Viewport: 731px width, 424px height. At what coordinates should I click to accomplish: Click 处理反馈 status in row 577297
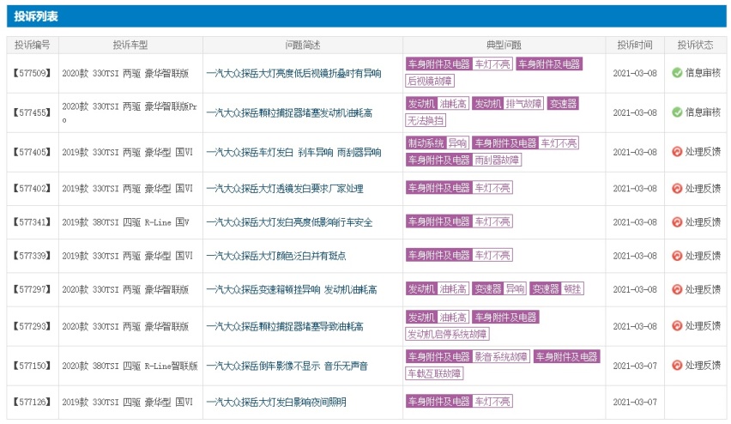[x=703, y=289]
